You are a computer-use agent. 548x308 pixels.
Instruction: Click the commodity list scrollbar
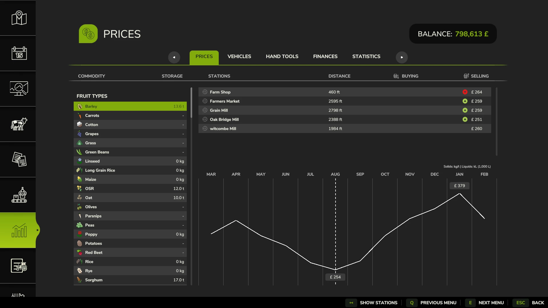(191, 103)
